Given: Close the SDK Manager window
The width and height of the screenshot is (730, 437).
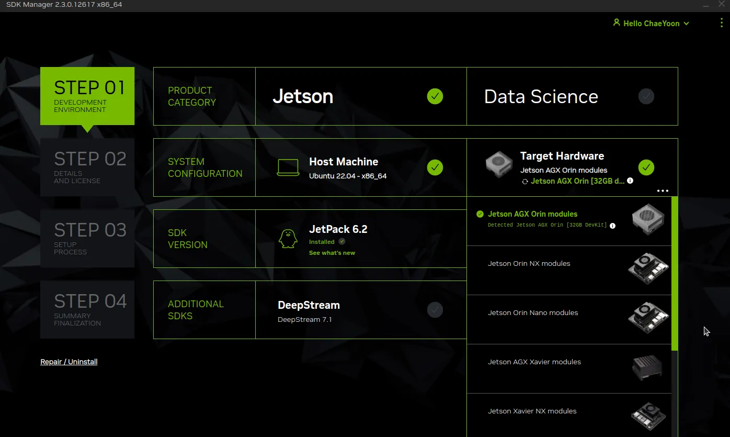Looking at the screenshot, I should click(722, 4).
